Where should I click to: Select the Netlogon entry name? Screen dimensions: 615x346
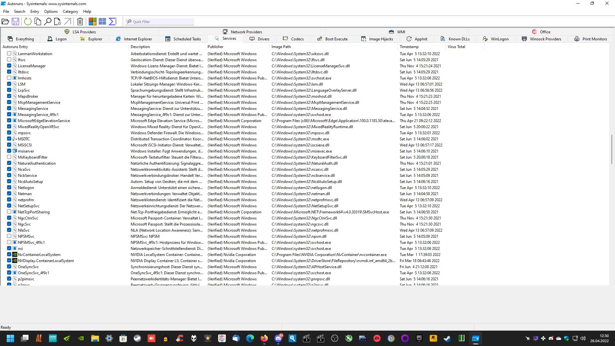pyautogui.click(x=26, y=188)
